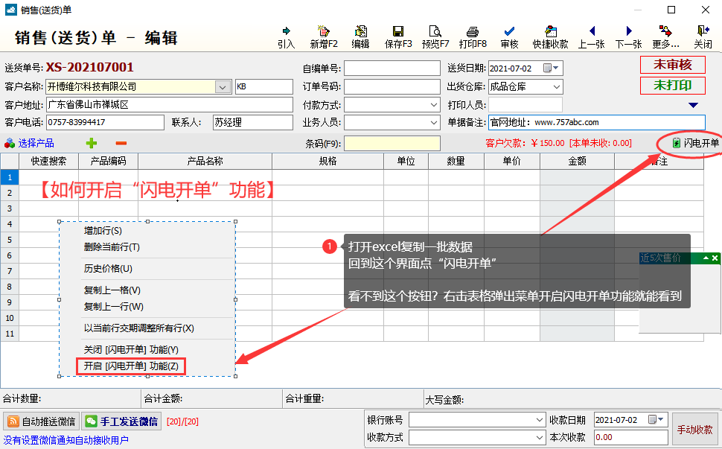Open 快捷收款 quick payment

[x=550, y=36]
